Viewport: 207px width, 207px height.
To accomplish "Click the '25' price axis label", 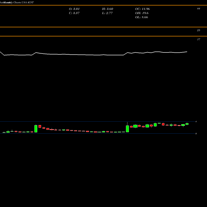I will pos(198,30).
